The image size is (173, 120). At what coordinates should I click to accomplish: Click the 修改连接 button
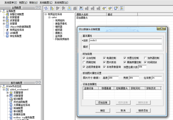pyautogui.click(x=123, y=103)
